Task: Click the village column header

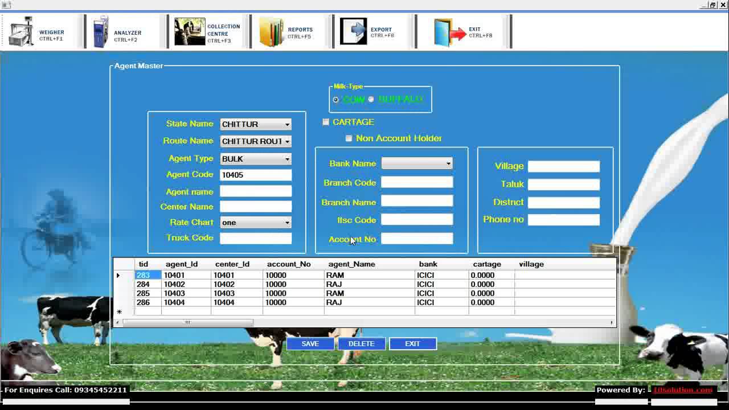Action: point(531,264)
